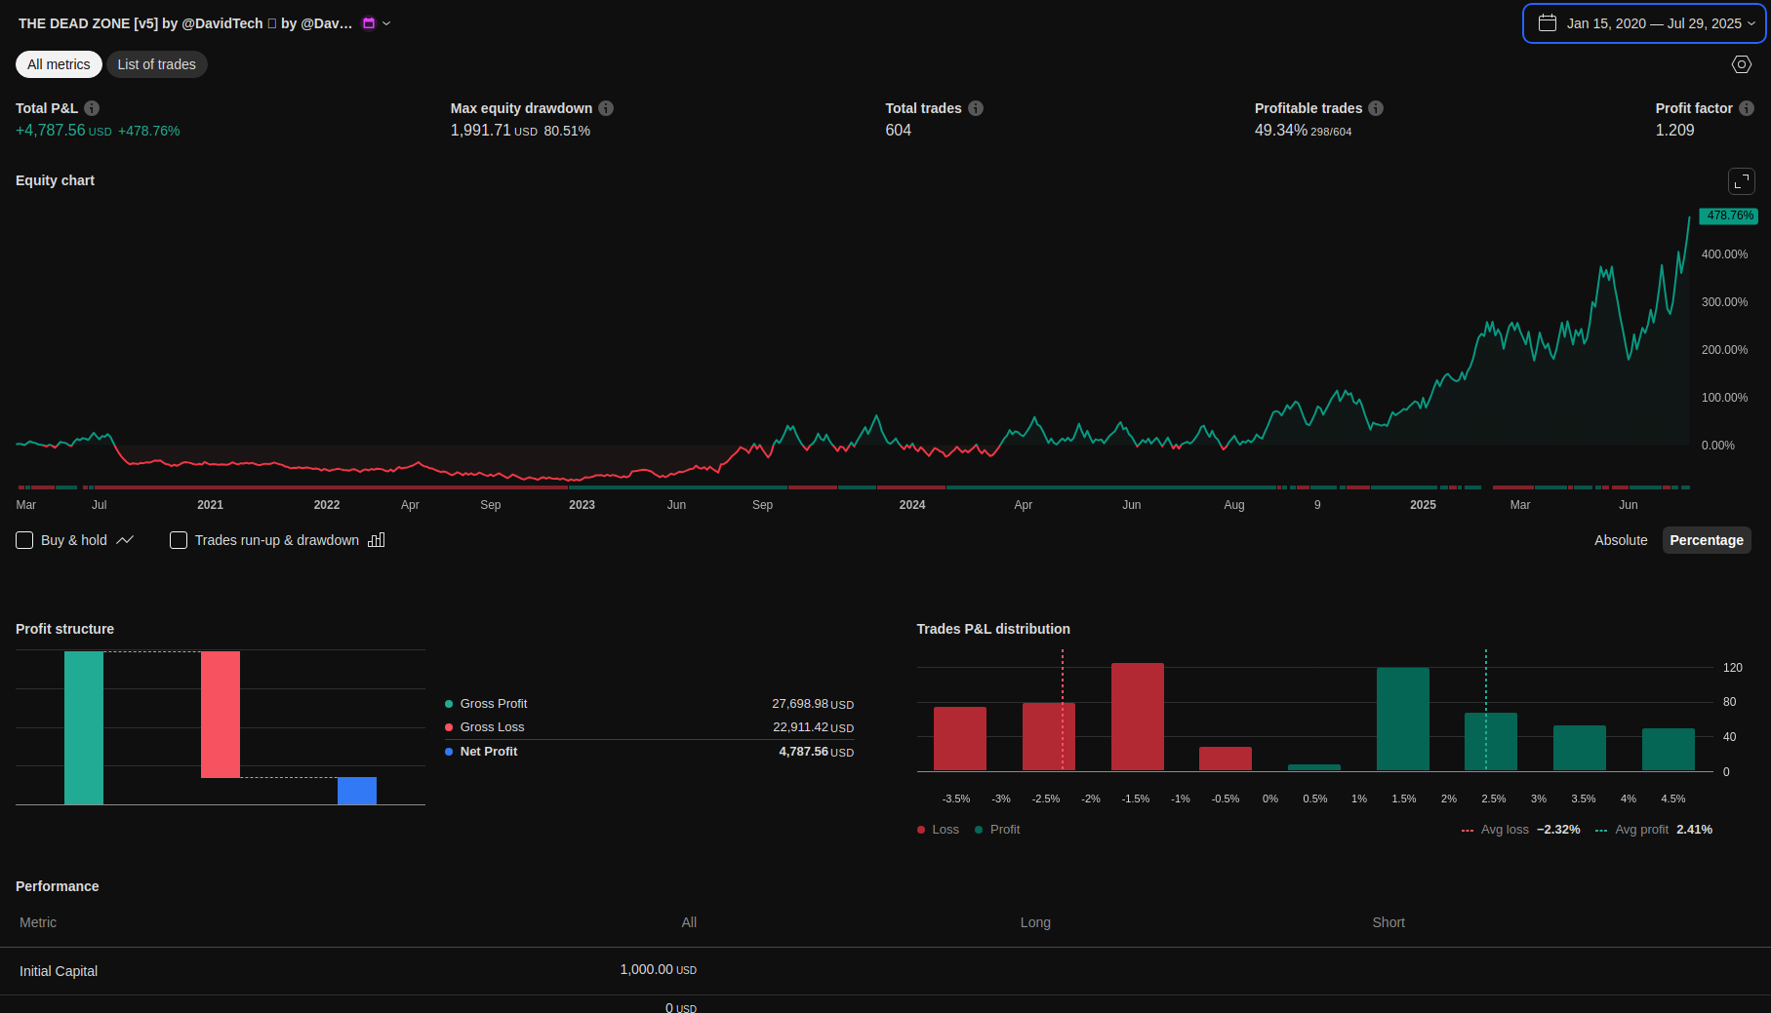This screenshot has height=1013, width=1771.
Task: Click info icon beside Max equity drawdown
Action: pos(606,108)
